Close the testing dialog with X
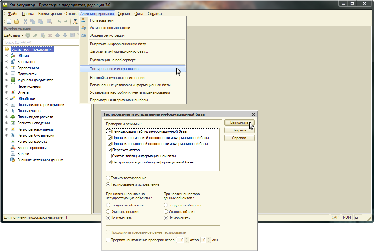The width and height of the screenshot is (374, 252). (253, 114)
